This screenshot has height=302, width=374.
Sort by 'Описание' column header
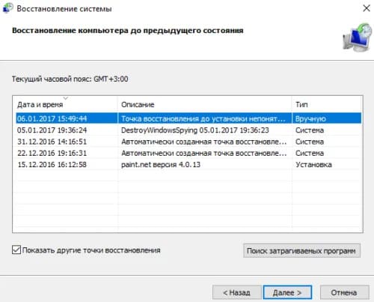pos(204,104)
